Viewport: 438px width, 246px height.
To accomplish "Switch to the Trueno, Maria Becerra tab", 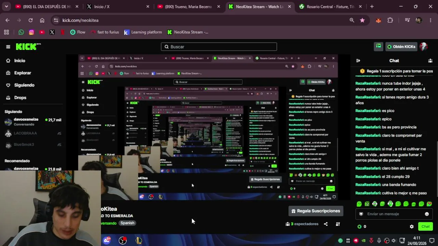I will (x=189, y=6).
